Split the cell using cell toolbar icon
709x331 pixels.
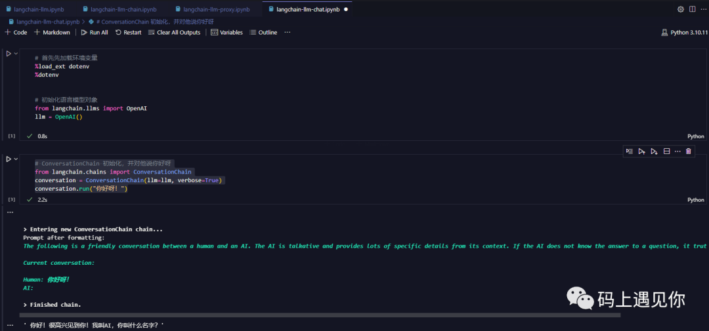pyautogui.click(x=666, y=151)
